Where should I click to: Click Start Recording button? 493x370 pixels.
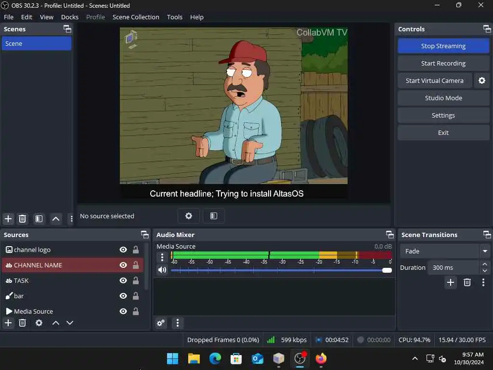click(x=443, y=63)
